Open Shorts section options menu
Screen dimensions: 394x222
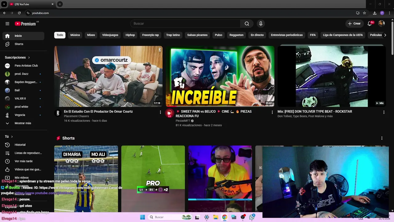pyautogui.click(x=382, y=138)
